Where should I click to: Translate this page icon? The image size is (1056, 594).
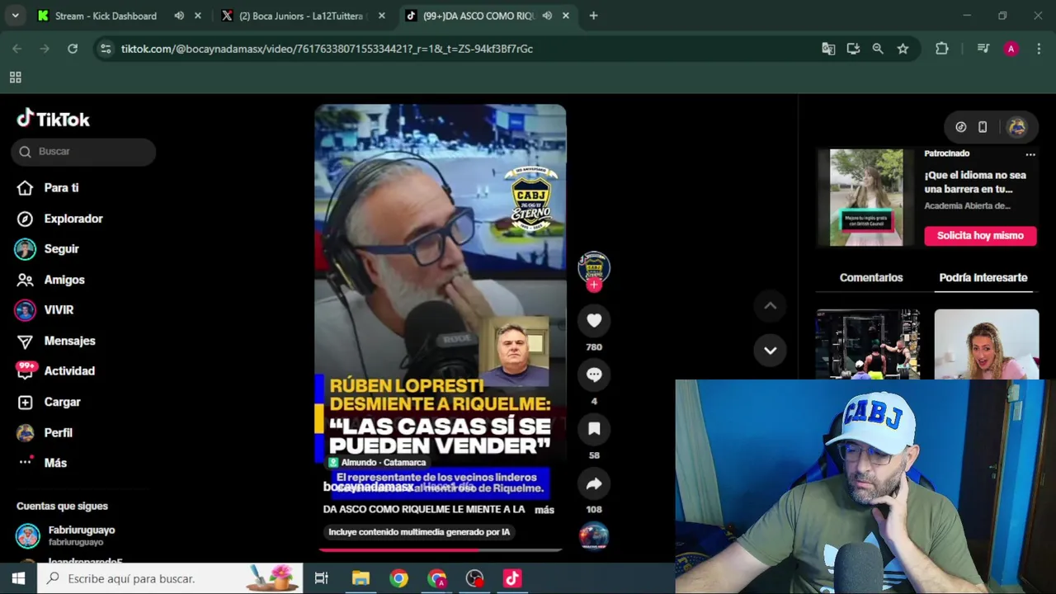tap(828, 49)
